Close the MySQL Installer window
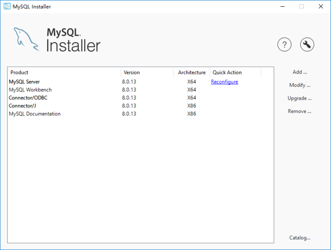Screen dimensions: 331x250 click(321, 6)
